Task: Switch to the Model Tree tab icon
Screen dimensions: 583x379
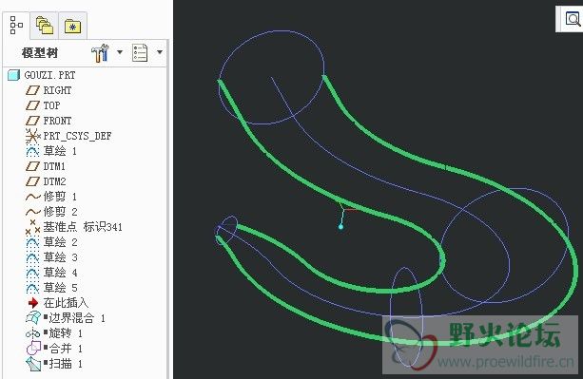Action: pos(16,26)
